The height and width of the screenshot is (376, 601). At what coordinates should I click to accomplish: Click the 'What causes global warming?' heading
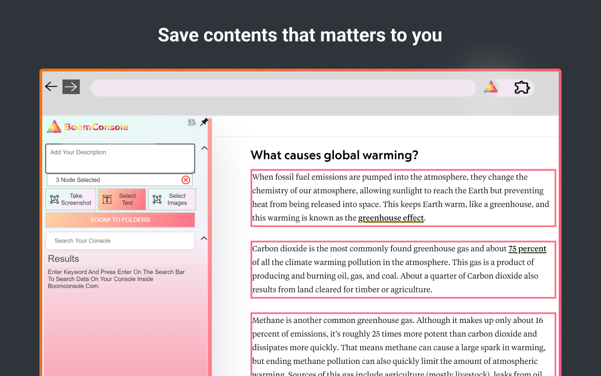pyautogui.click(x=334, y=155)
